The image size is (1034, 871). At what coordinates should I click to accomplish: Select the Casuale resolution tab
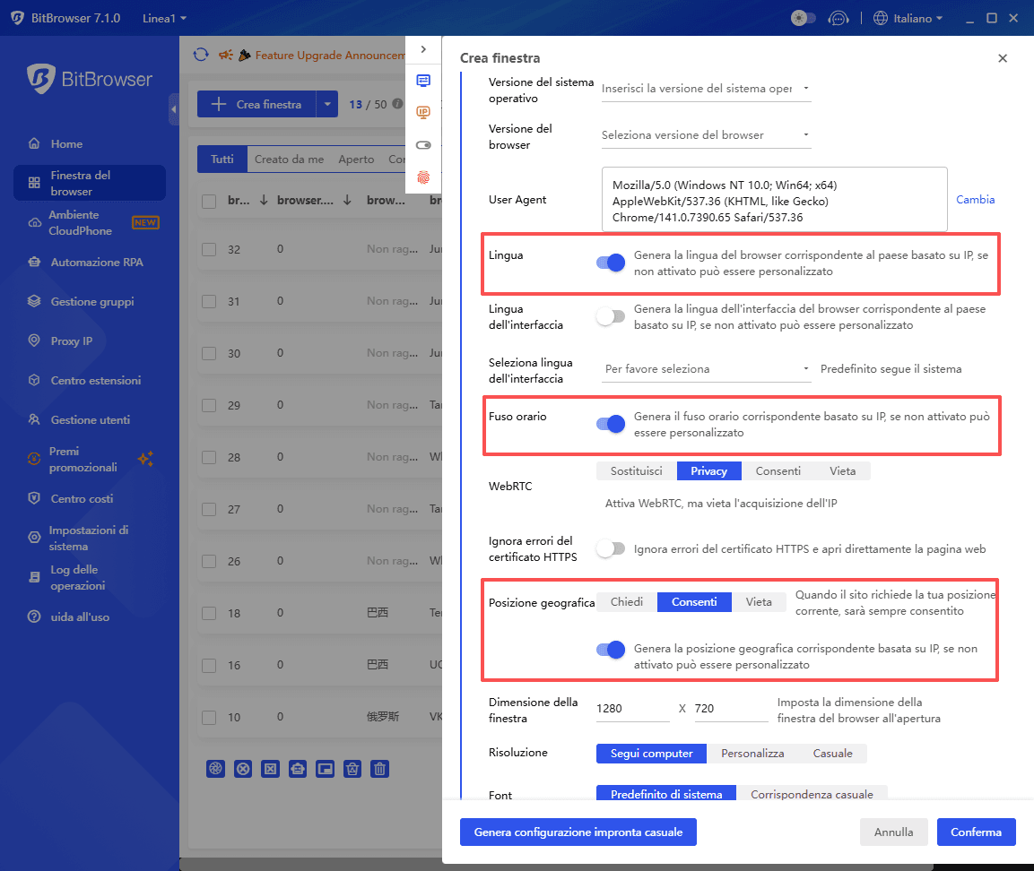pyautogui.click(x=832, y=753)
